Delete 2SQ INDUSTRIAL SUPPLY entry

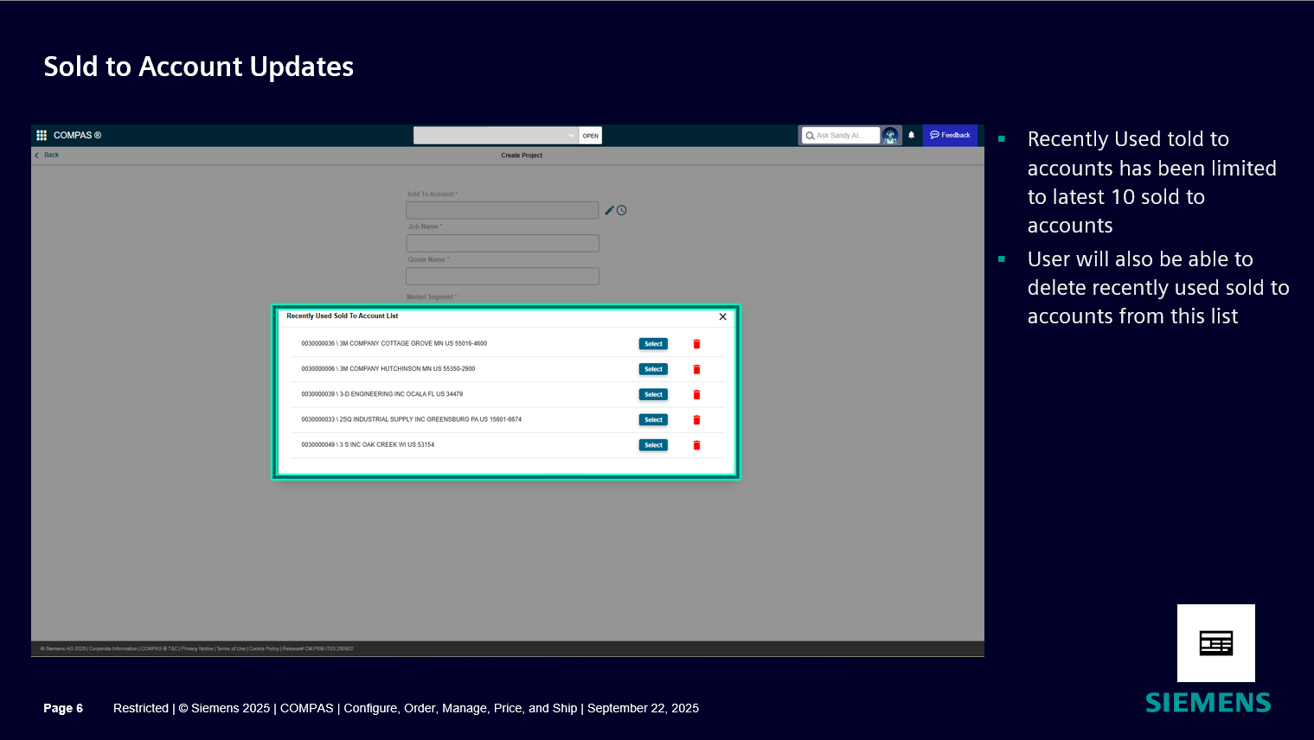tap(696, 420)
